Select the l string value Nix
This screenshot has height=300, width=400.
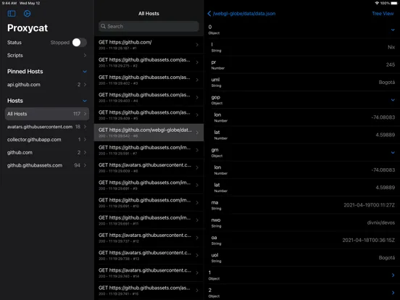(x=391, y=47)
